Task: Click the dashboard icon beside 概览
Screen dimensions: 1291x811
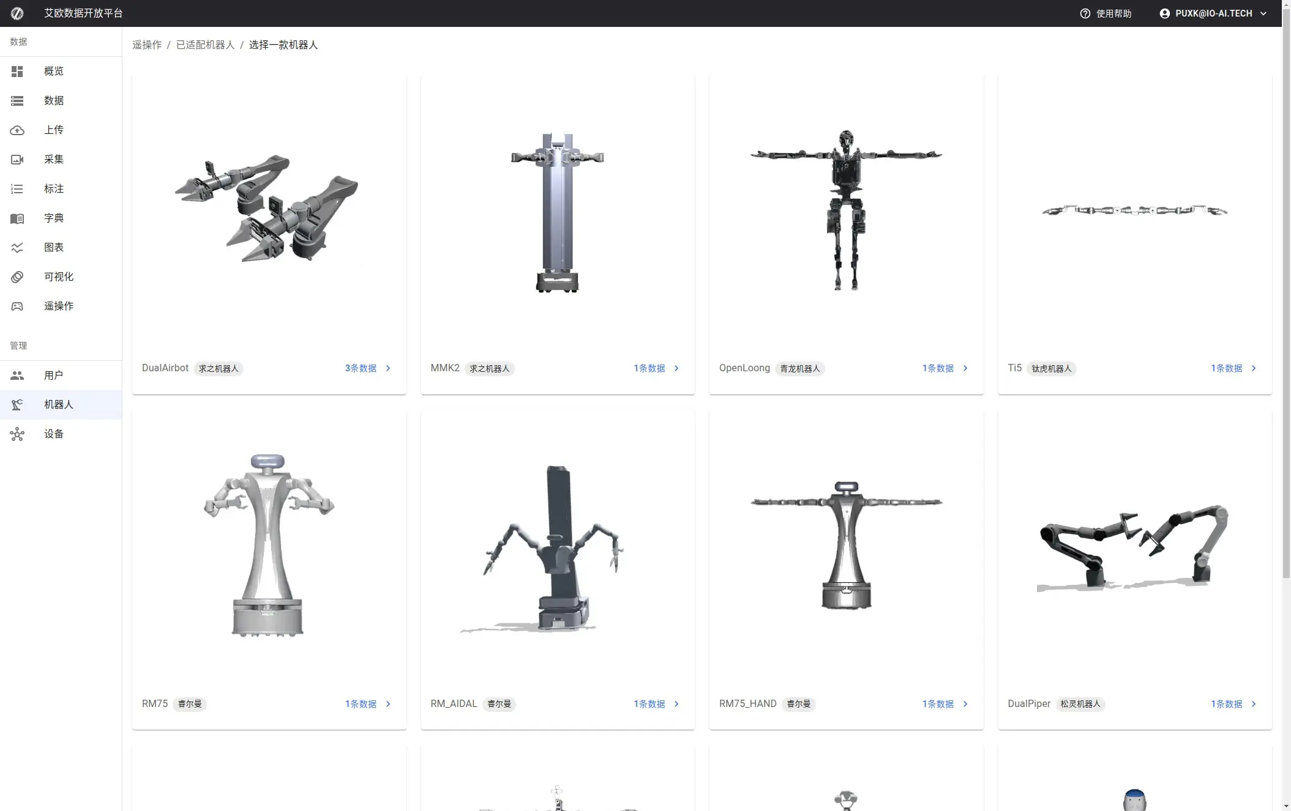Action: 17,72
